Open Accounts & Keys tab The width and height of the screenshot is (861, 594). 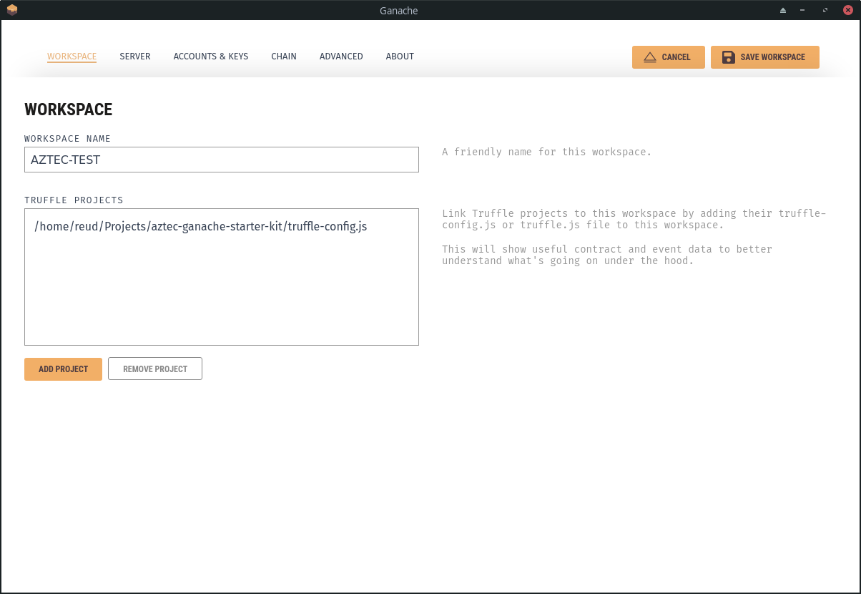[211, 57]
